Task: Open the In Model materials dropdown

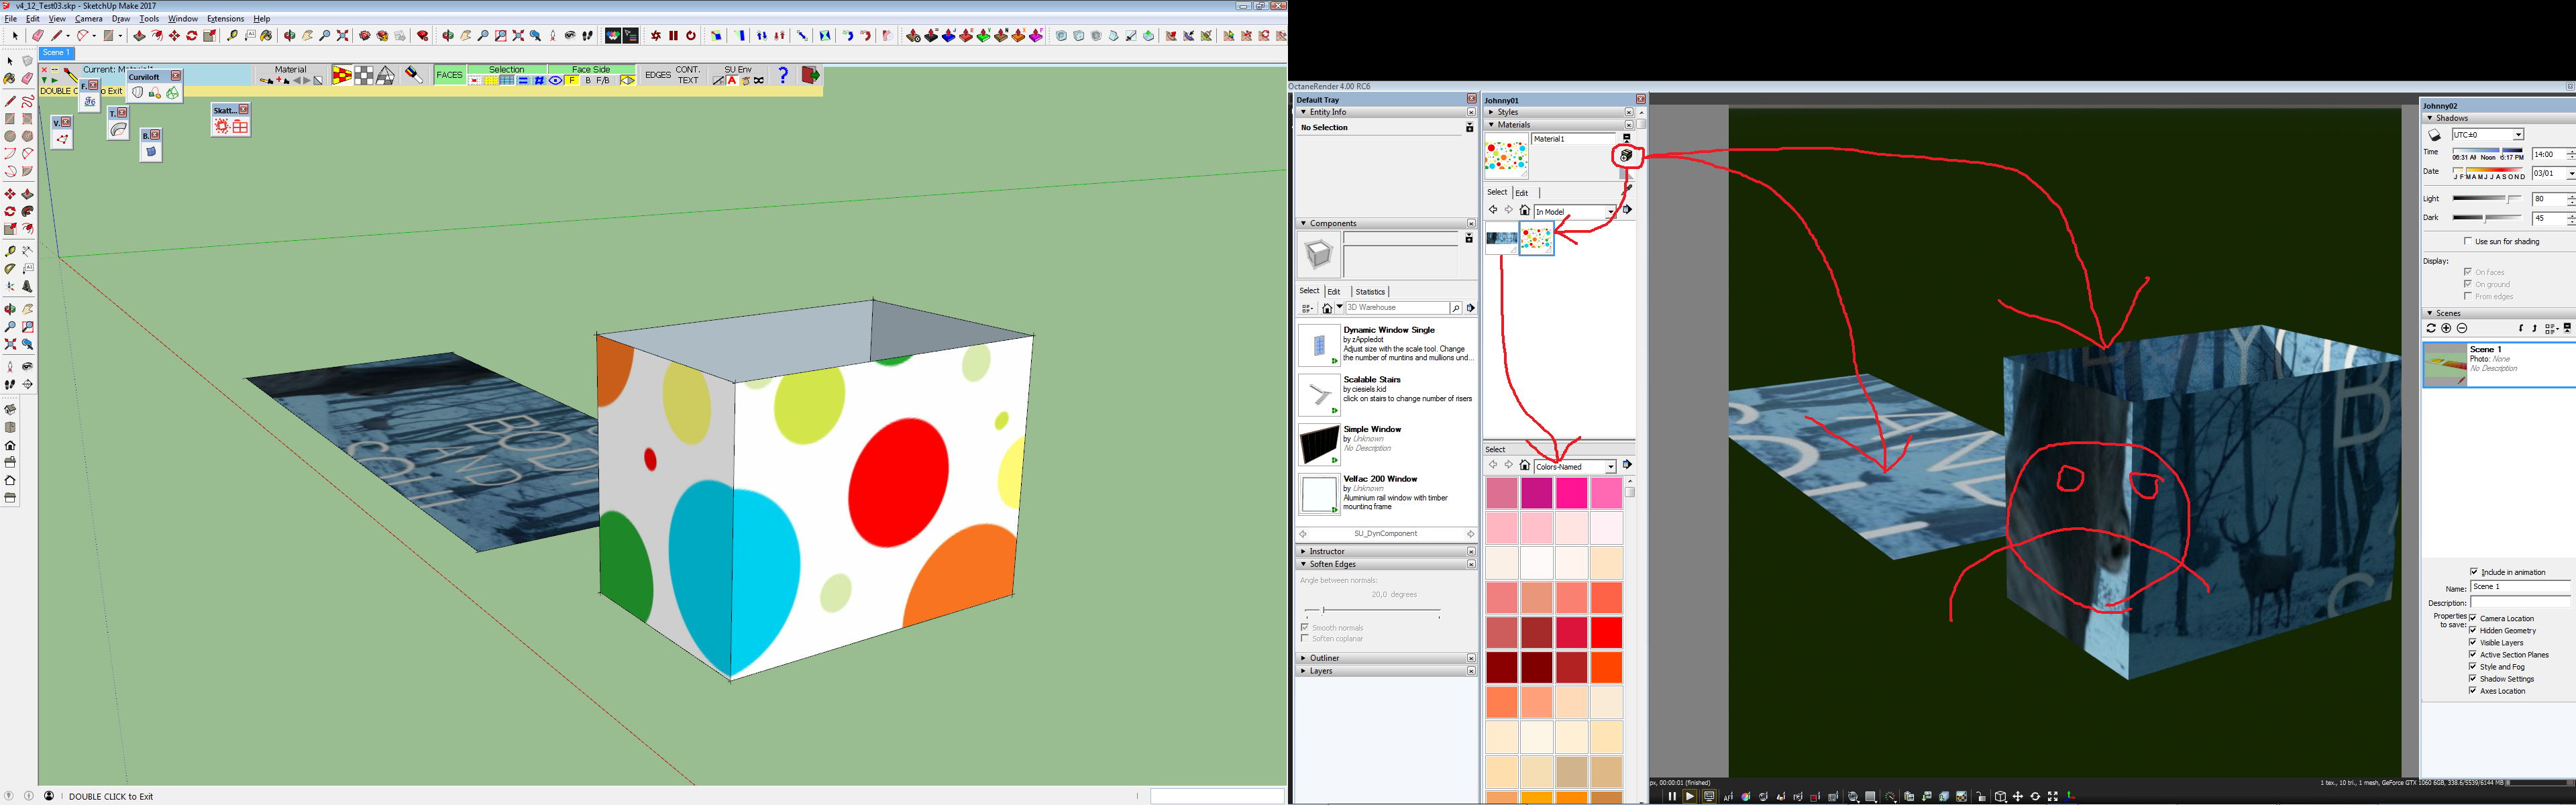Action: pyautogui.click(x=1610, y=212)
